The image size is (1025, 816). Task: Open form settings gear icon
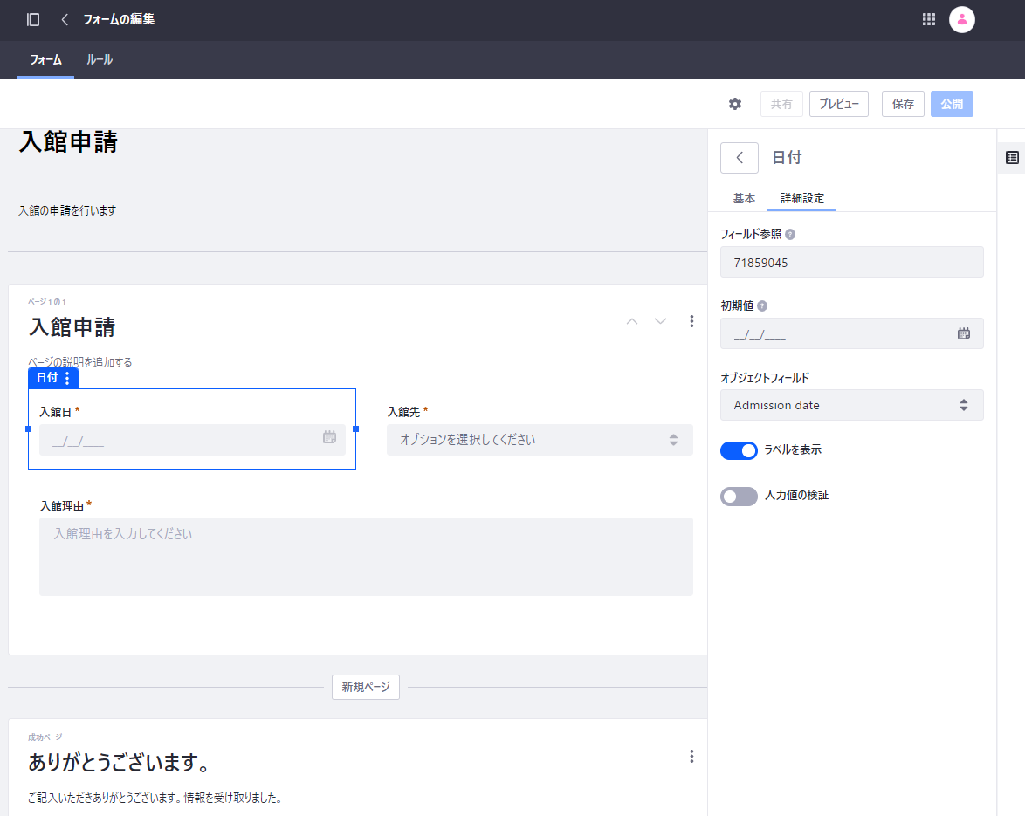[x=735, y=104]
